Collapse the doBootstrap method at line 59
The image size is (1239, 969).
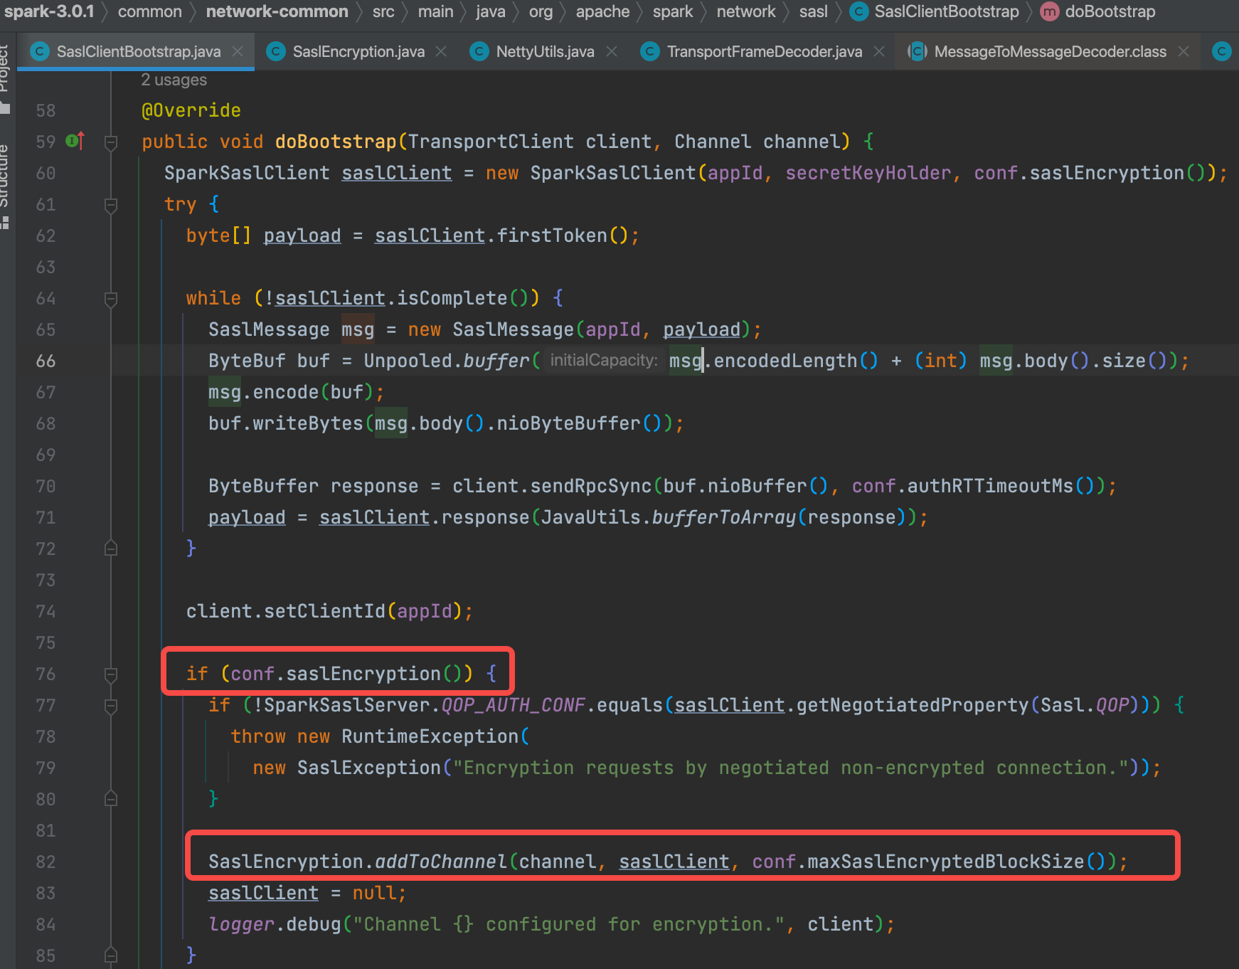pyautogui.click(x=111, y=142)
